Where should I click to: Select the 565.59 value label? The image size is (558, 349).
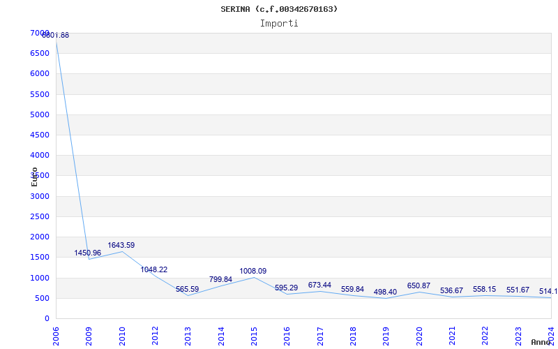coord(187,289)
